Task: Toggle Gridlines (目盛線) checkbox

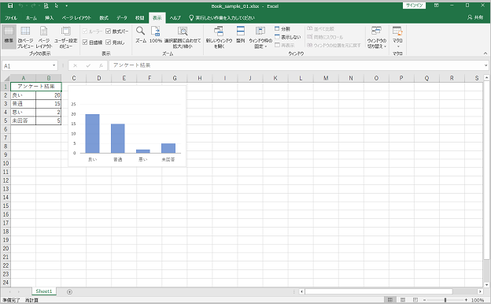Action: coord(92,43)
